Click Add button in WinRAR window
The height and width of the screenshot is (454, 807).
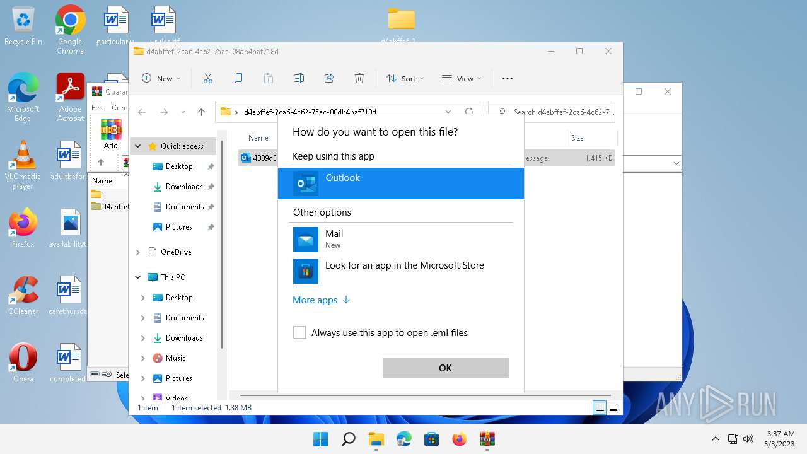click(111, 134)
